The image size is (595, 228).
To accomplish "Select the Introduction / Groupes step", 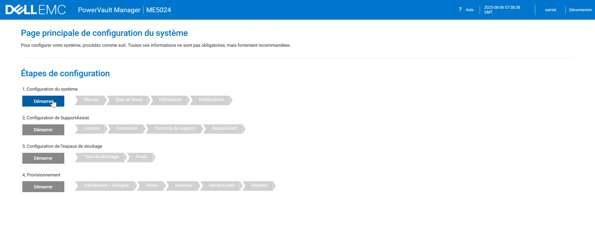I will (106, 185).
